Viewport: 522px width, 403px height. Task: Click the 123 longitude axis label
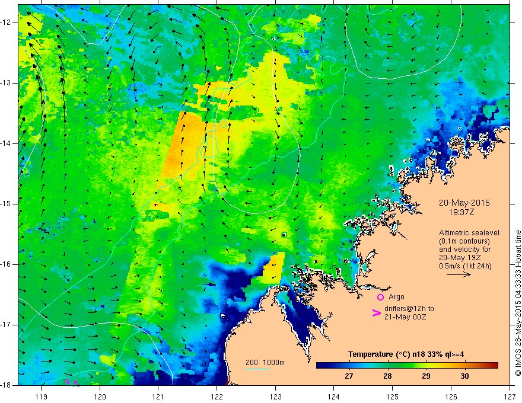275,396
